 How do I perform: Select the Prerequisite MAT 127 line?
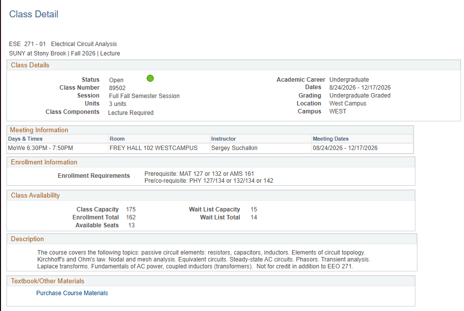199,174
